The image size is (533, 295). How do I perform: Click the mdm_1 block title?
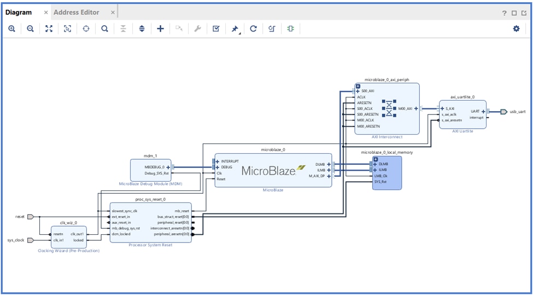(x=150, y=156)
